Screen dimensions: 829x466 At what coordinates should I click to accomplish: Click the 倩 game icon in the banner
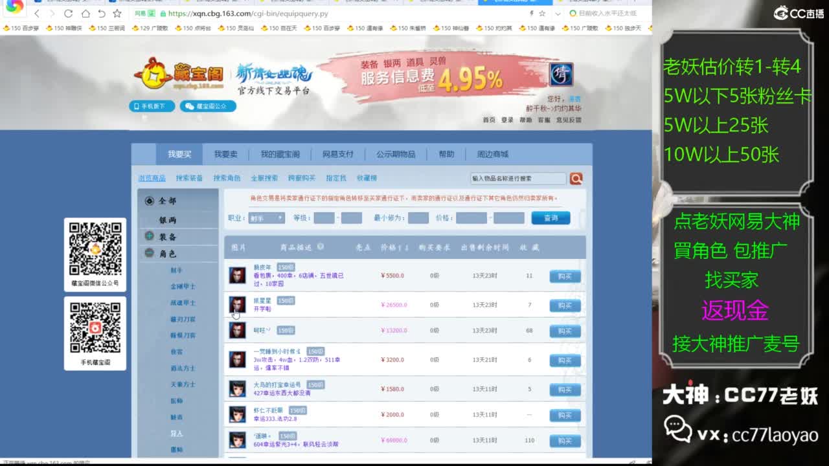coord(561,74)
